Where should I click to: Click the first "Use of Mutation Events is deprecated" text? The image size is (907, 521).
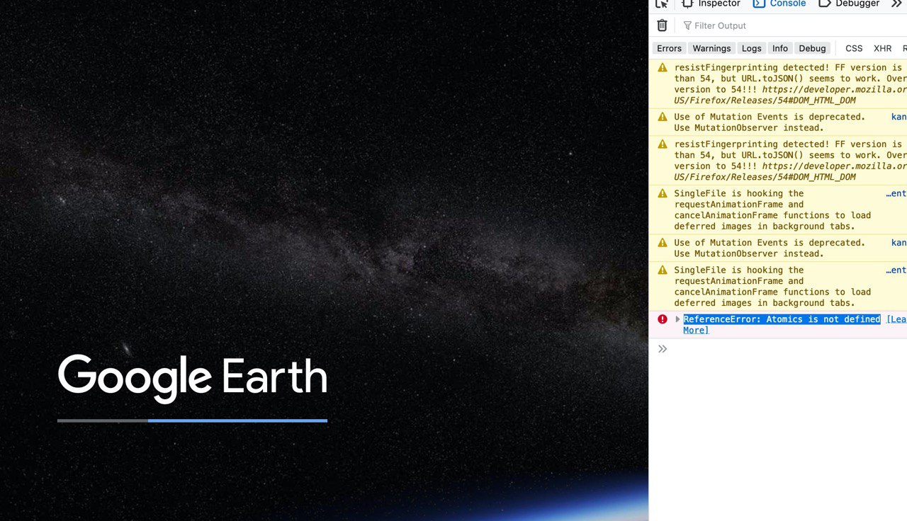770,117
